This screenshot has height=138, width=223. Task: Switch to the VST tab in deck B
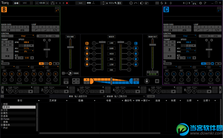pyautogui.click(x=46, y=64)
